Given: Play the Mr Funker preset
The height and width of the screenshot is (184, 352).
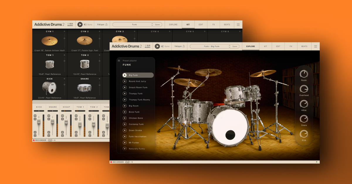Looking at the screenshot, I should pos(125,143).
